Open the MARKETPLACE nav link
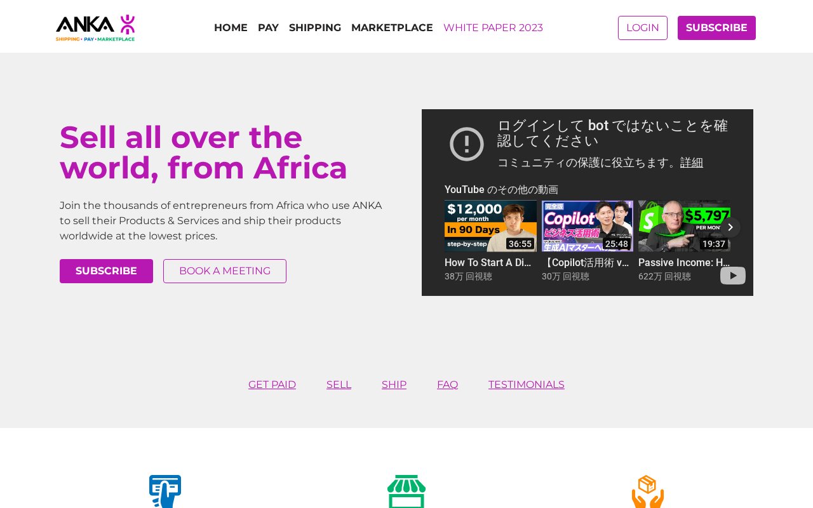This screenshot has height=508, width=813. tap(392, 28)
